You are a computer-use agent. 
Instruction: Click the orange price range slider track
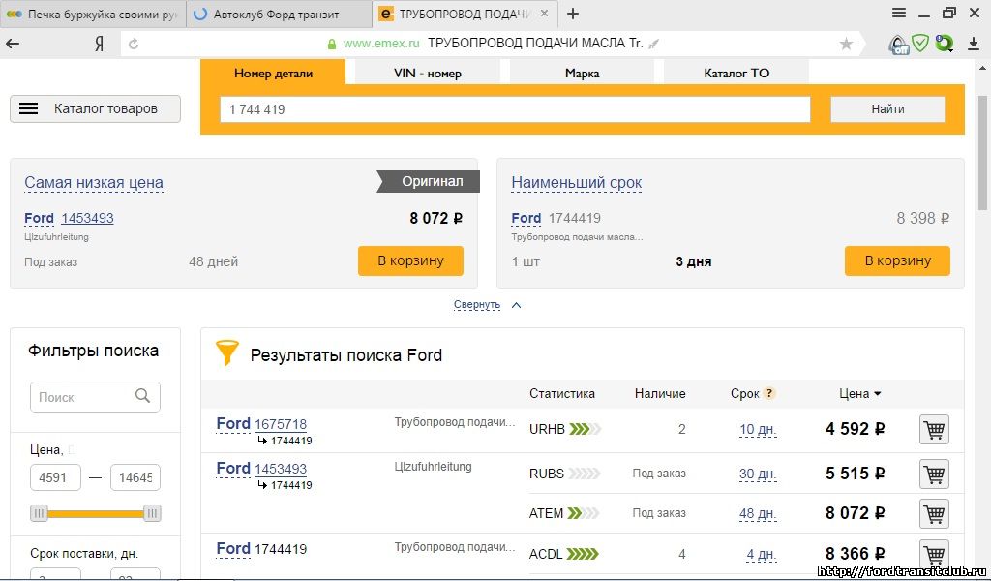coord(96,513)
